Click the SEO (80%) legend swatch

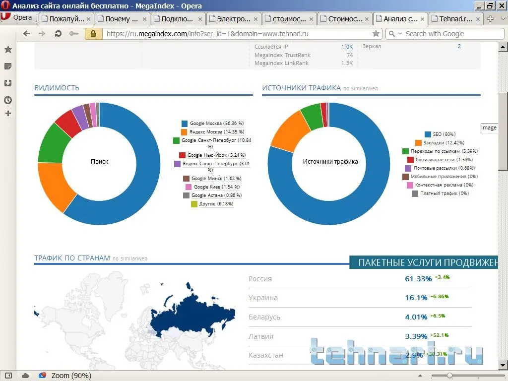pyautogui.click(x=428, y=134)
